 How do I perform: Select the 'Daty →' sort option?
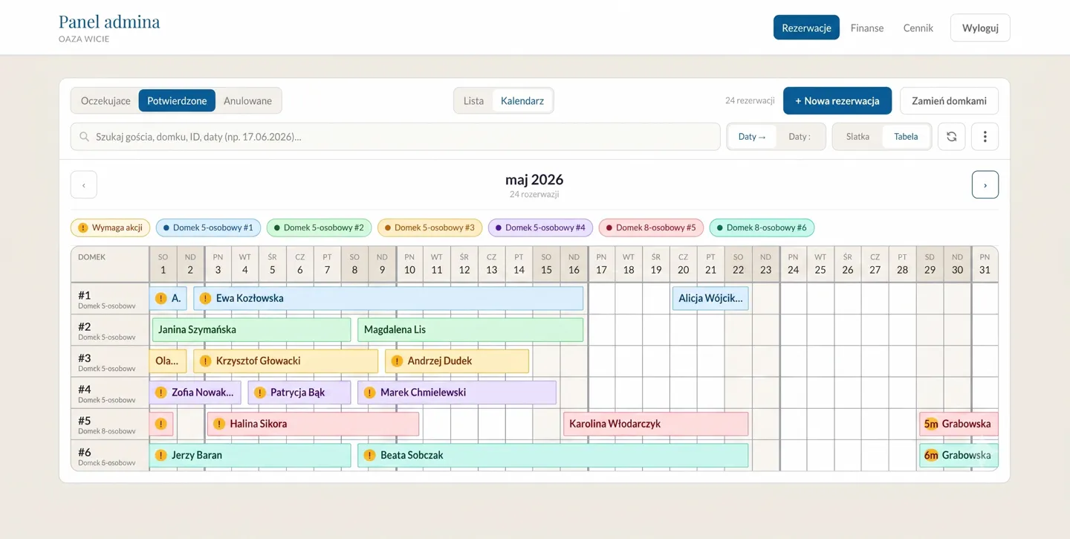(x=752, y=137)
